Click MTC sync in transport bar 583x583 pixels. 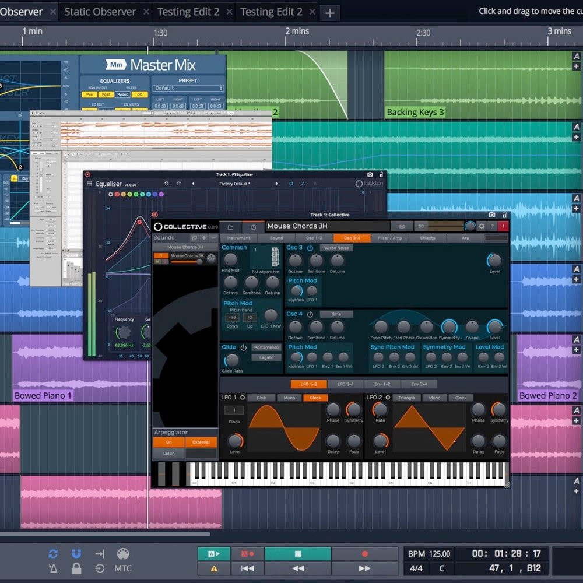pyautogui.click(x=122, y=568)
